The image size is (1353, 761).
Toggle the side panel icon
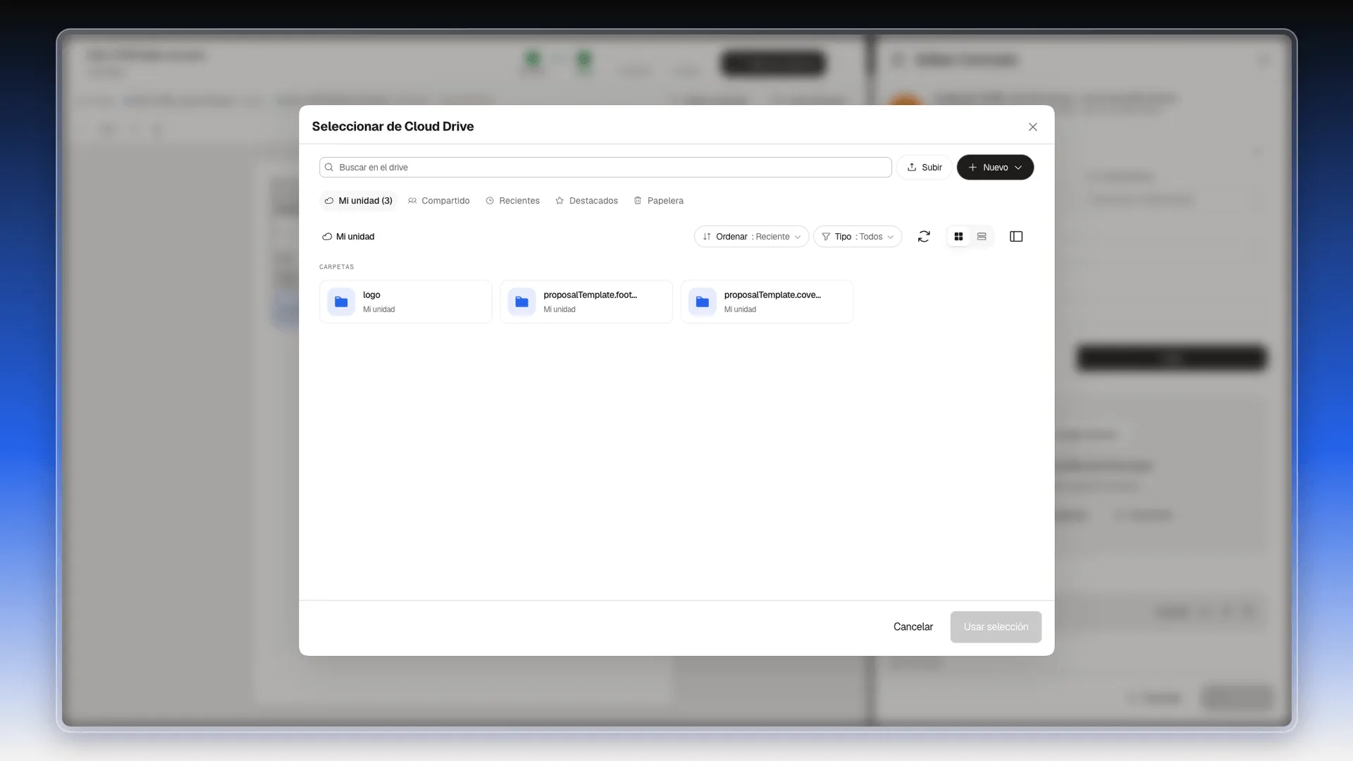click(x=1016, y=237)
